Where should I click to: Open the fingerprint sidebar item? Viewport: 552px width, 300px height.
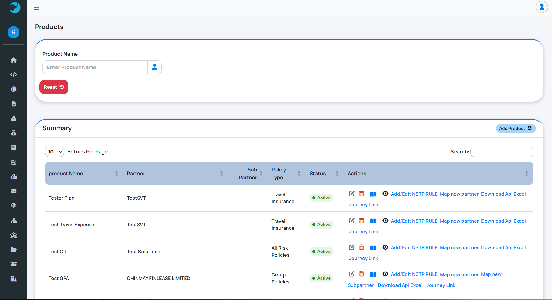click(14, 206)
